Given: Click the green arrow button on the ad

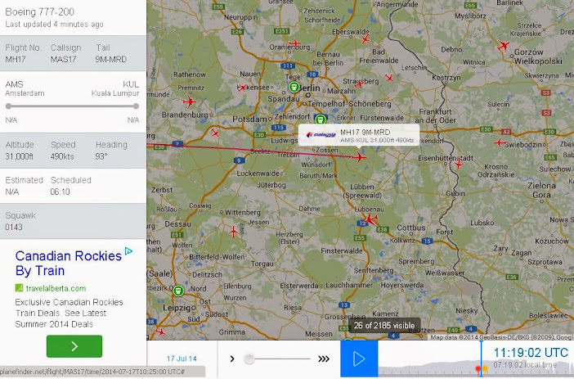Looking at the screenshot, I should tap(74, 346).
